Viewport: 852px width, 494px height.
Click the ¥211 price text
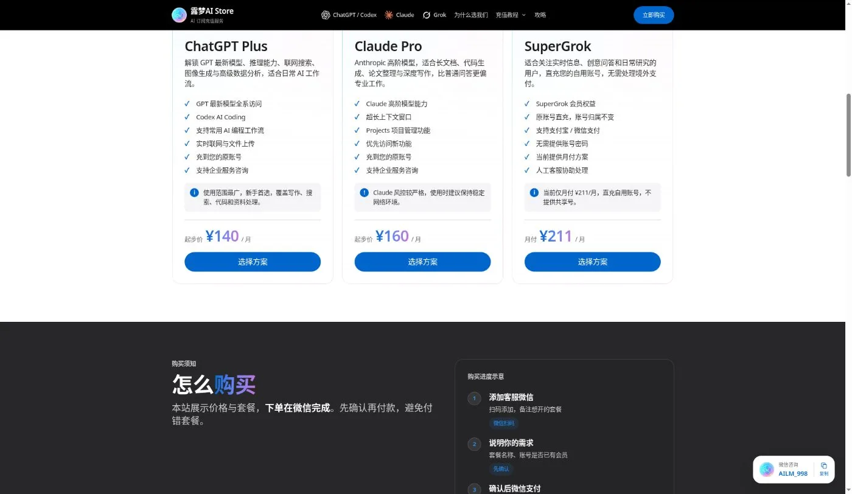point(556,236)
